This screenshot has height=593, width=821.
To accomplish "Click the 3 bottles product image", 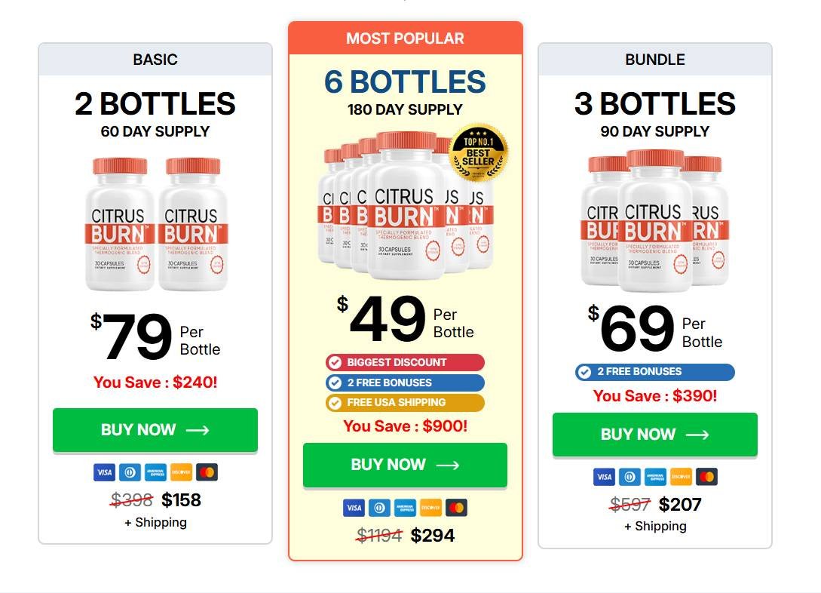I will click(654, 220).
